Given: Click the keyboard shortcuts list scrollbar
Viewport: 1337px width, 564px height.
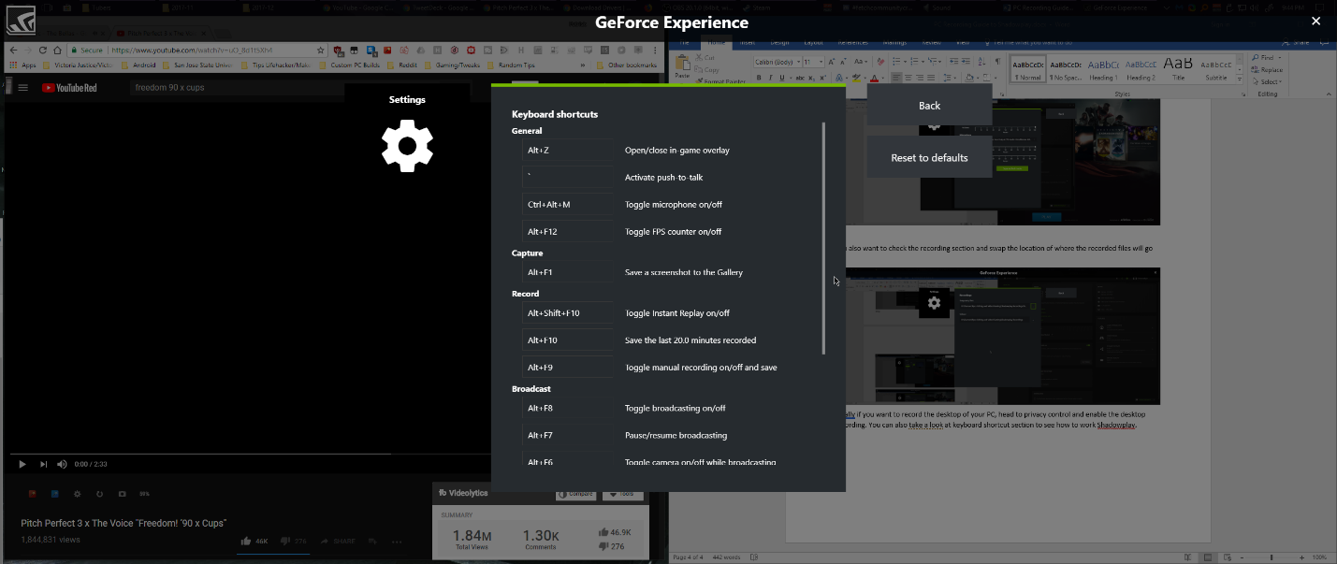Looking at the screenshot, I should 823,238.
